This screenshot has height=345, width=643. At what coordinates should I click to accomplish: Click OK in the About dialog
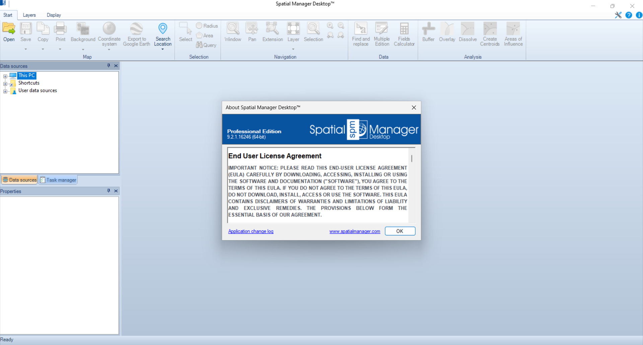(x=400, y=231)
